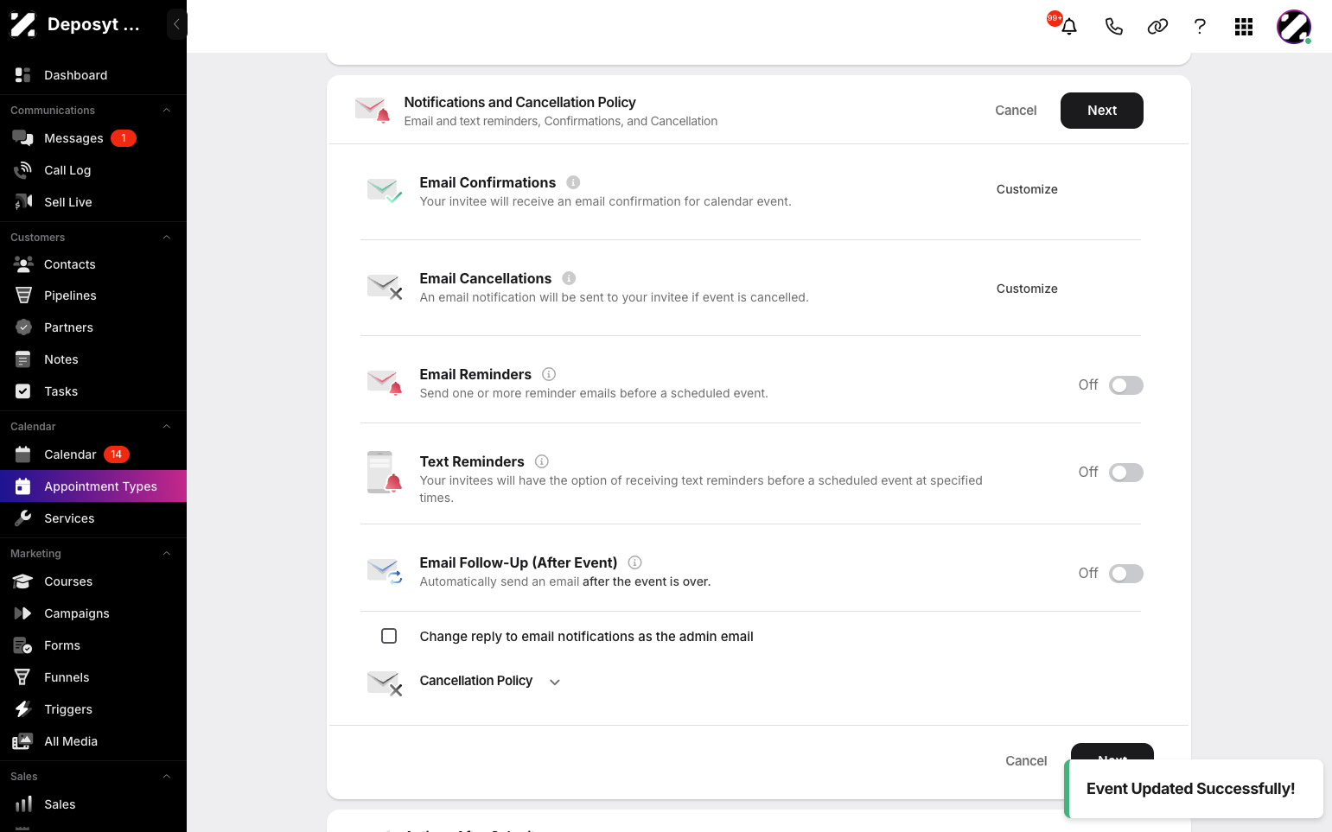Customize Email Confirmations
The image size is (1332, 832).
pyautogui.click(x=1027, y=189)
